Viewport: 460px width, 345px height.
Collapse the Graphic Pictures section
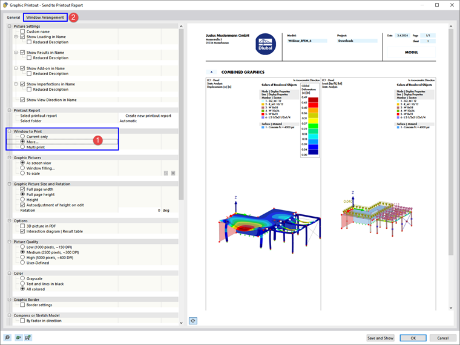[x=10, y=157]
